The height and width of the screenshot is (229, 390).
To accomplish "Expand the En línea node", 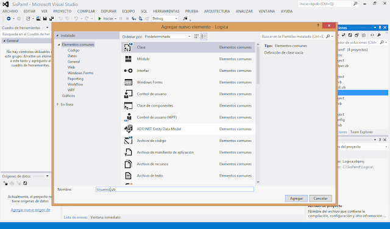I will [x=57, y=104].
